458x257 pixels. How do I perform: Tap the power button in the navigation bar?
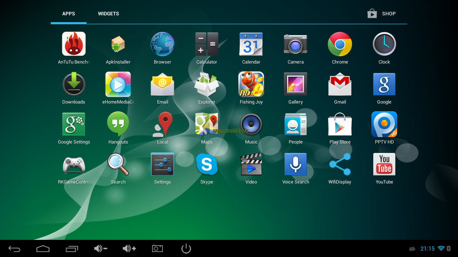(x=186, y=248)
